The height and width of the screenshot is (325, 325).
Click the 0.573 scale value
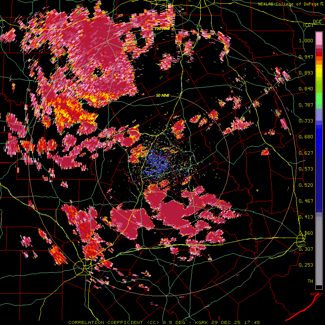(x=306, y=169)
